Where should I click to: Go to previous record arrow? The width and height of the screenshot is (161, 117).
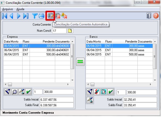click(11, 16)
